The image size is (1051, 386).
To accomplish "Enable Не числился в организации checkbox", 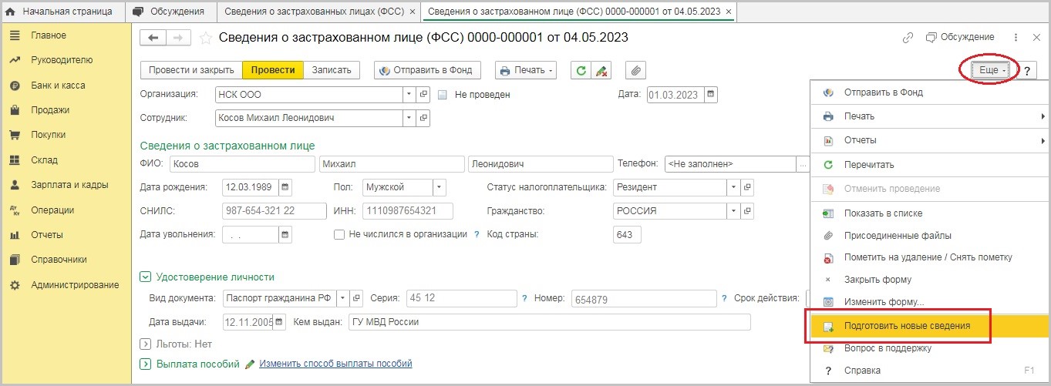I will [339, 234].
